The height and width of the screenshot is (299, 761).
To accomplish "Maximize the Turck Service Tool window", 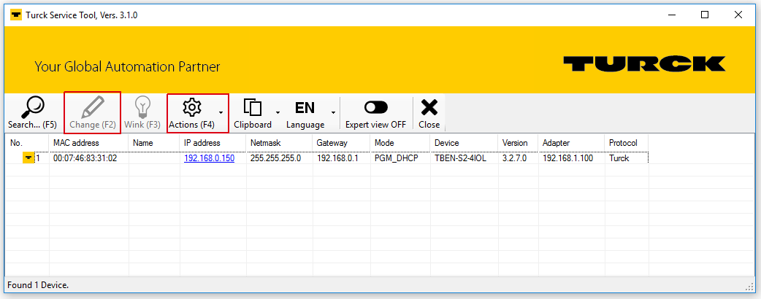I will (705, 15).
